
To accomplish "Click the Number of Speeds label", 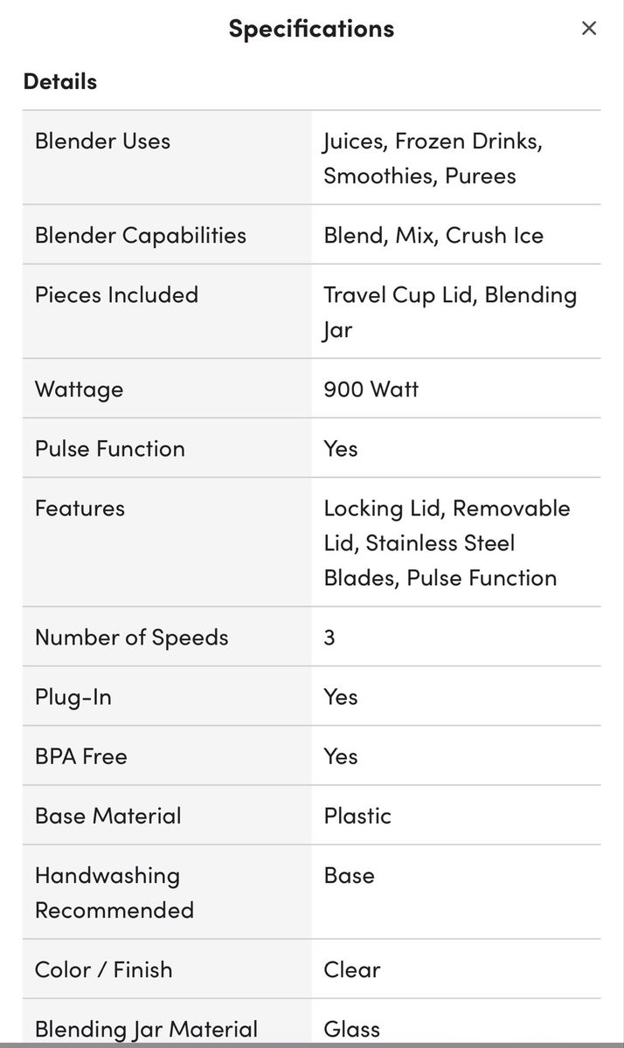I will (131, 637).
